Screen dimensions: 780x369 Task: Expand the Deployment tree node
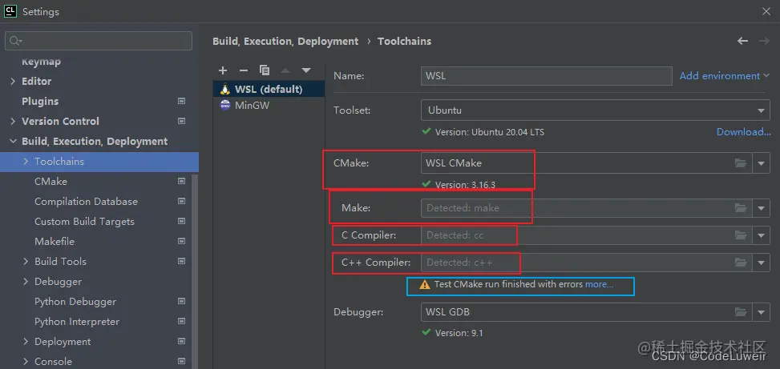click(x=26, y=342)
